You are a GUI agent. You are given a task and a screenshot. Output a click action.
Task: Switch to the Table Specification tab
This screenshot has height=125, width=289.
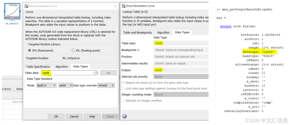click(38, 67)
